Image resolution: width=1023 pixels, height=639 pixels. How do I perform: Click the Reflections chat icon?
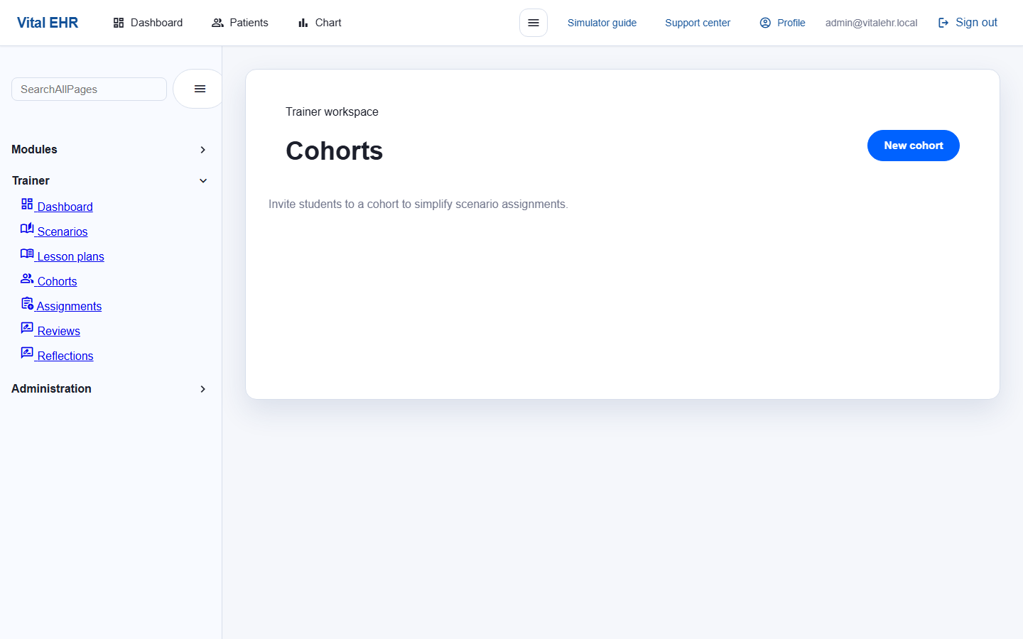(27, 353)
